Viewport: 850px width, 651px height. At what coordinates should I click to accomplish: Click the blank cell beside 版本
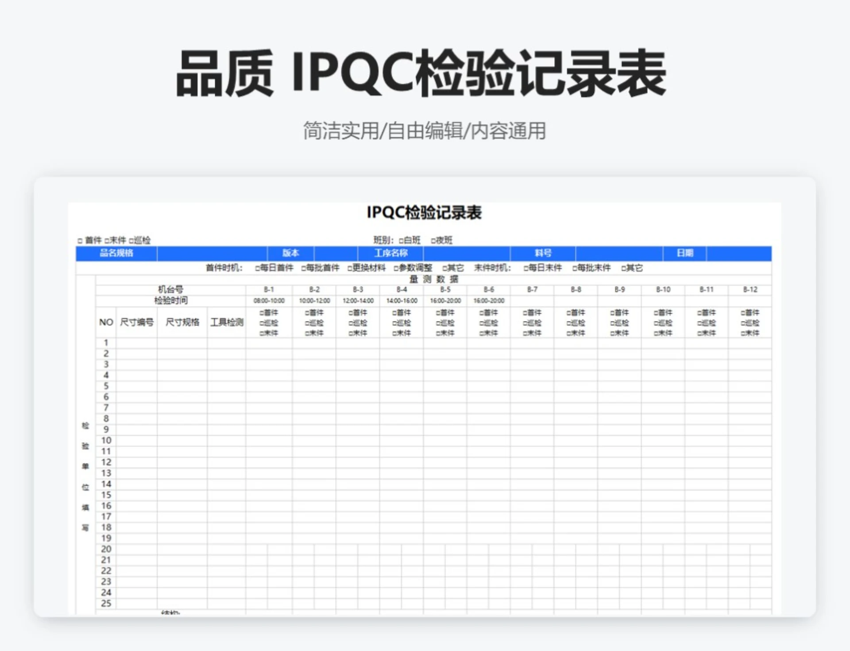pos(336,253)
